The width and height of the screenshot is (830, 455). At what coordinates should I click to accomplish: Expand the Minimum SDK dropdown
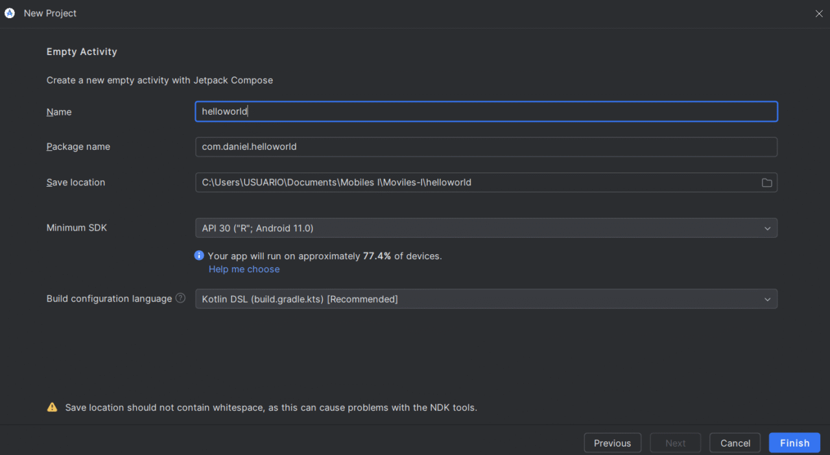(x=767, y=228)
